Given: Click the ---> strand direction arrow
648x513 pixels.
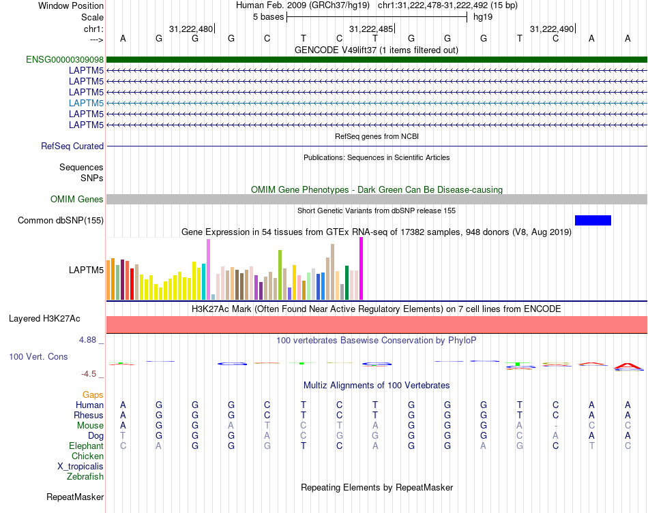Looking at the screenshot, I should [x=97, y=40].
